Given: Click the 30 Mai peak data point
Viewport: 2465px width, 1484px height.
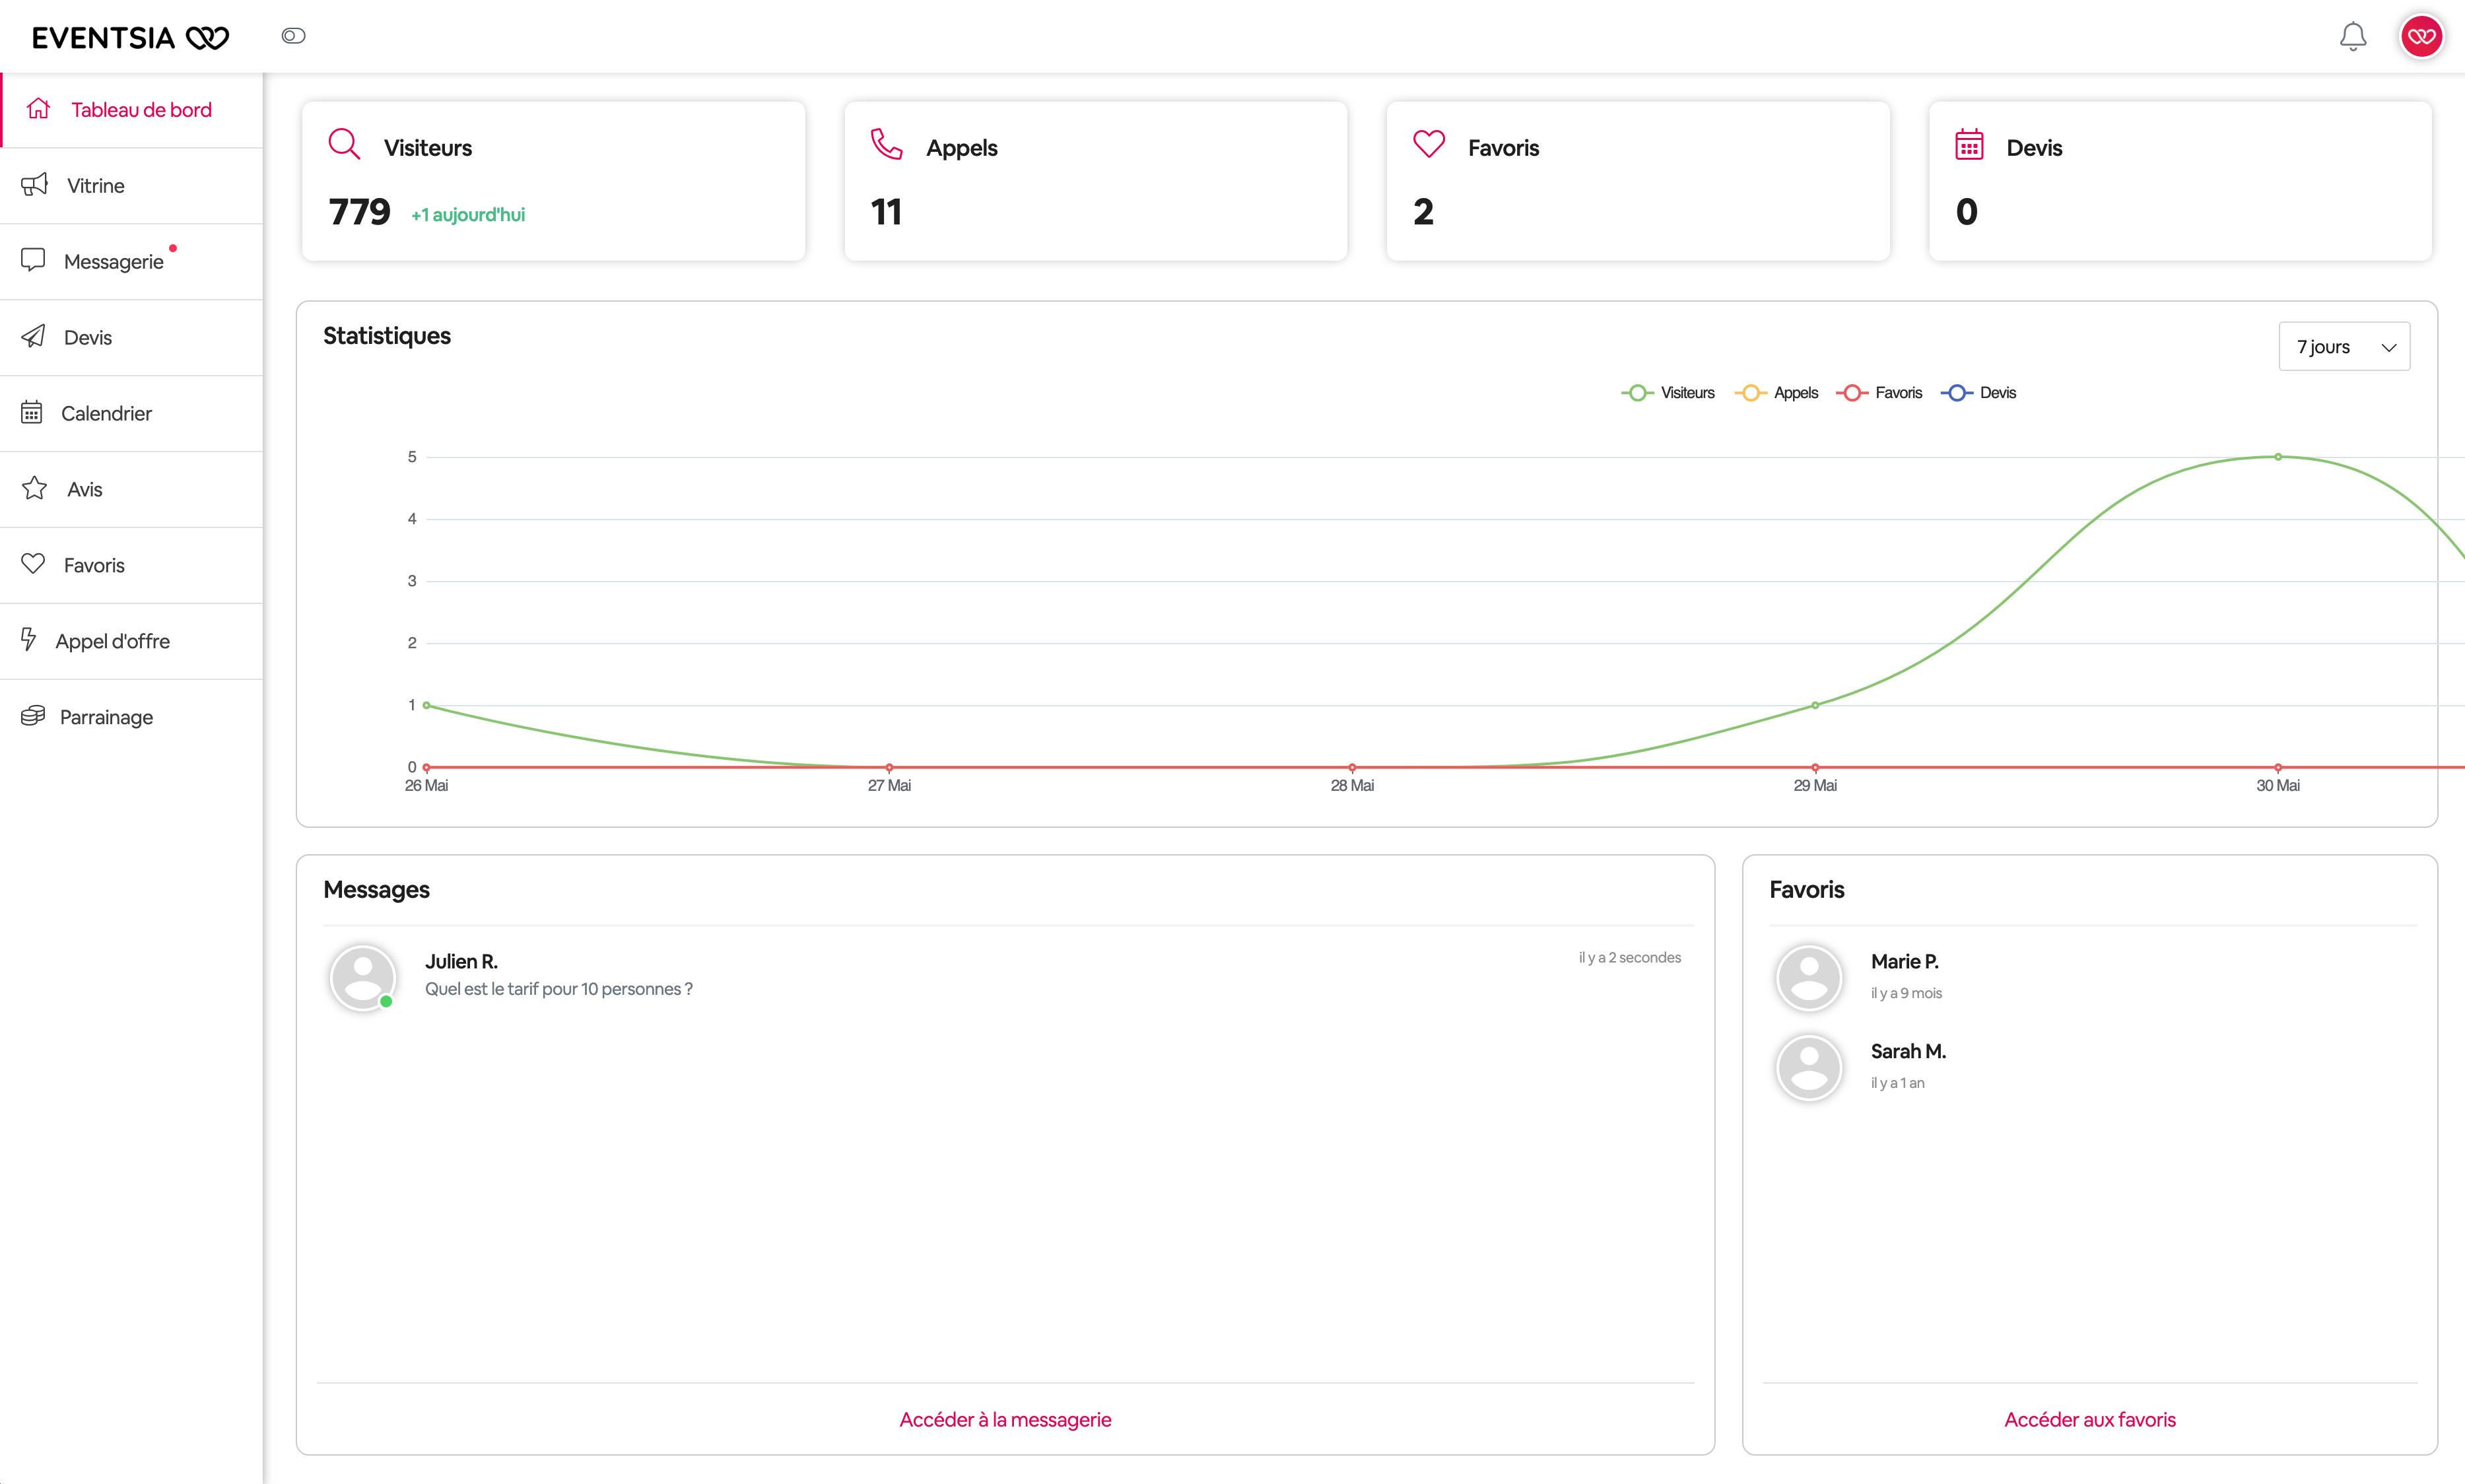Looking at the screenshot, I should [2278, 457].
